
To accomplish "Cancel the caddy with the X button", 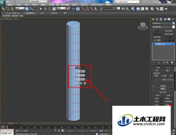I will pyautogui.click(x=85, y=83).
